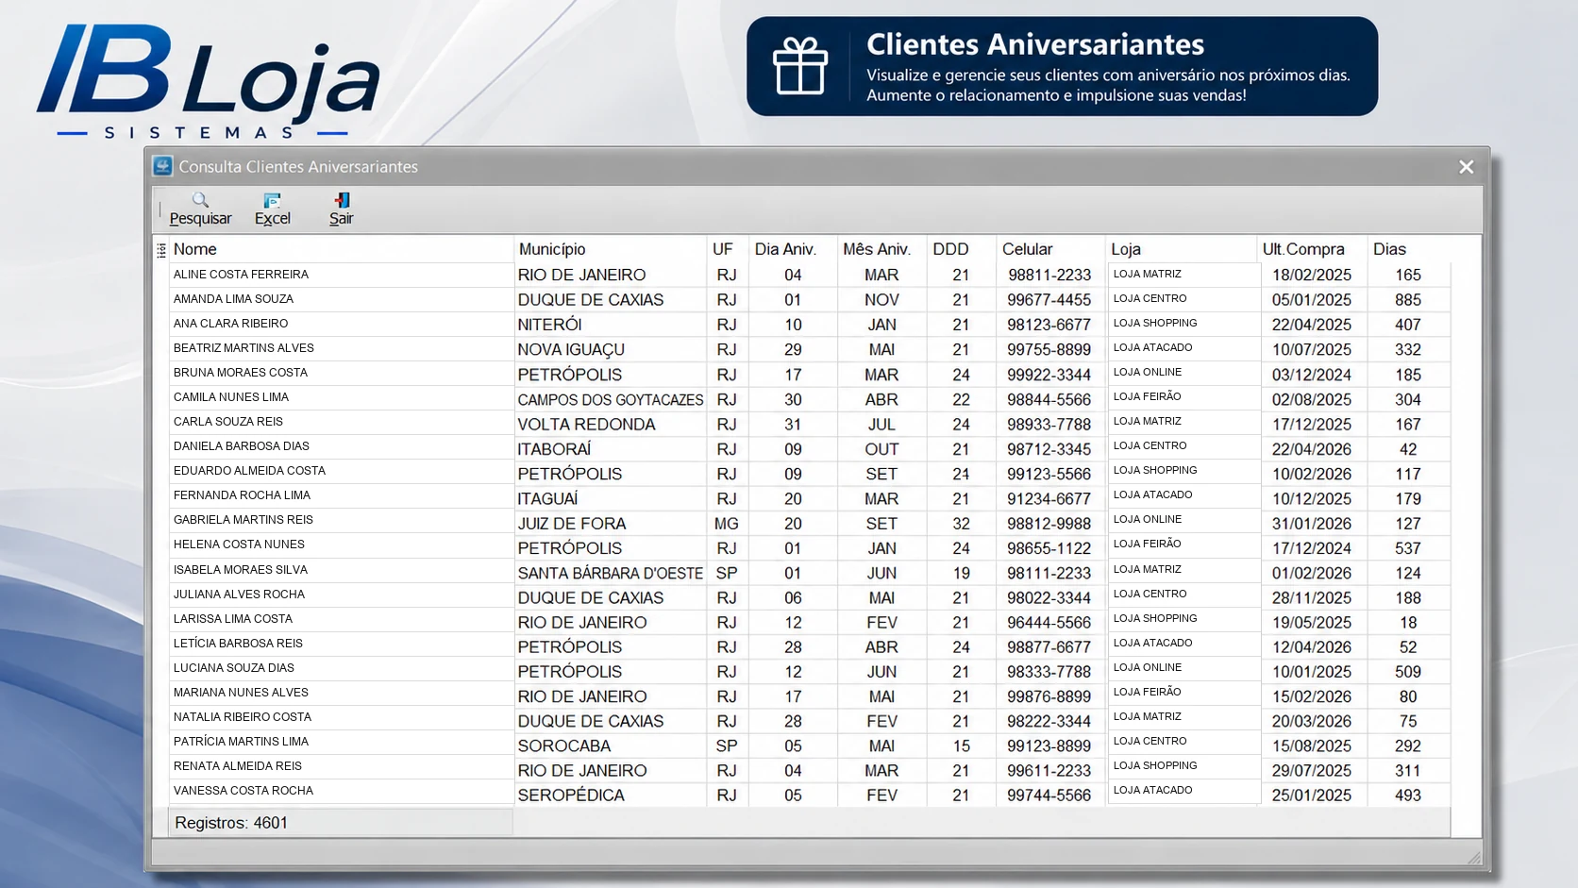Click the Sair exit door icon

tap(342, 200)
